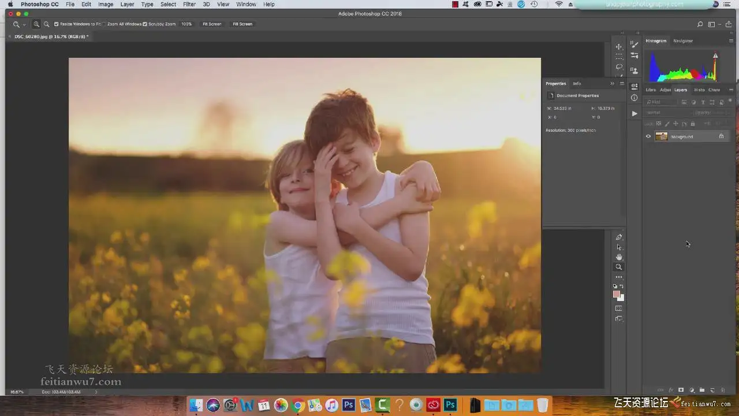Disable Resize Windows to Fit checkbox
Image resolution: width=739 pixels, height=416 pixels.
(57, 24)
